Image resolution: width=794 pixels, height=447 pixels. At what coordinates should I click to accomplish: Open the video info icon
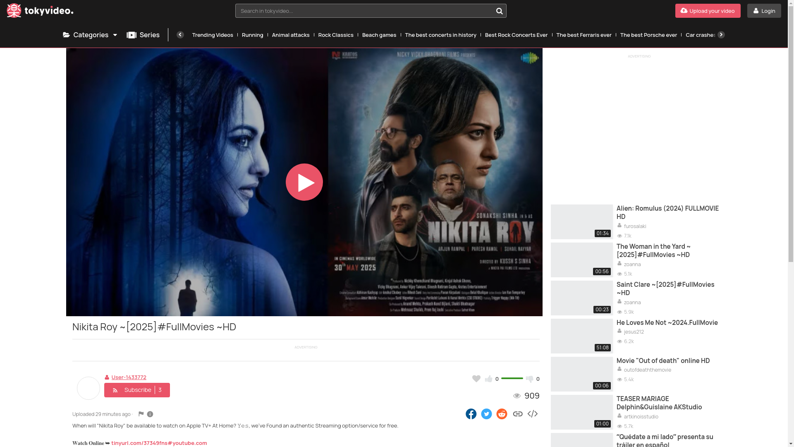point(150,414)
